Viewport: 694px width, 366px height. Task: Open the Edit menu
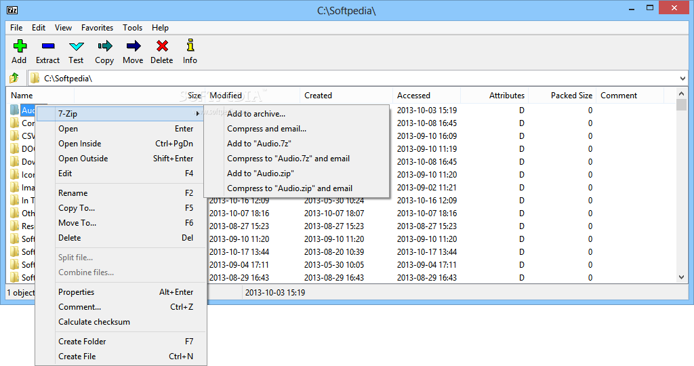39,28
